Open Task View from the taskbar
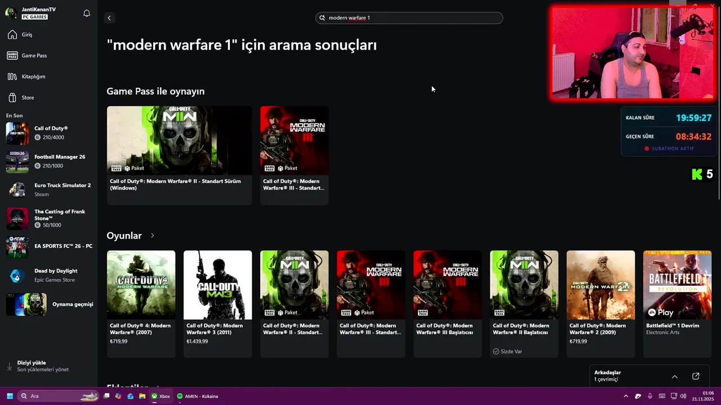This screenshot has height=405, width=721. [106, 396]
